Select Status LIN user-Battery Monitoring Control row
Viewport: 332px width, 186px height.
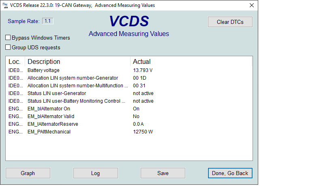[x=129, y=101]
